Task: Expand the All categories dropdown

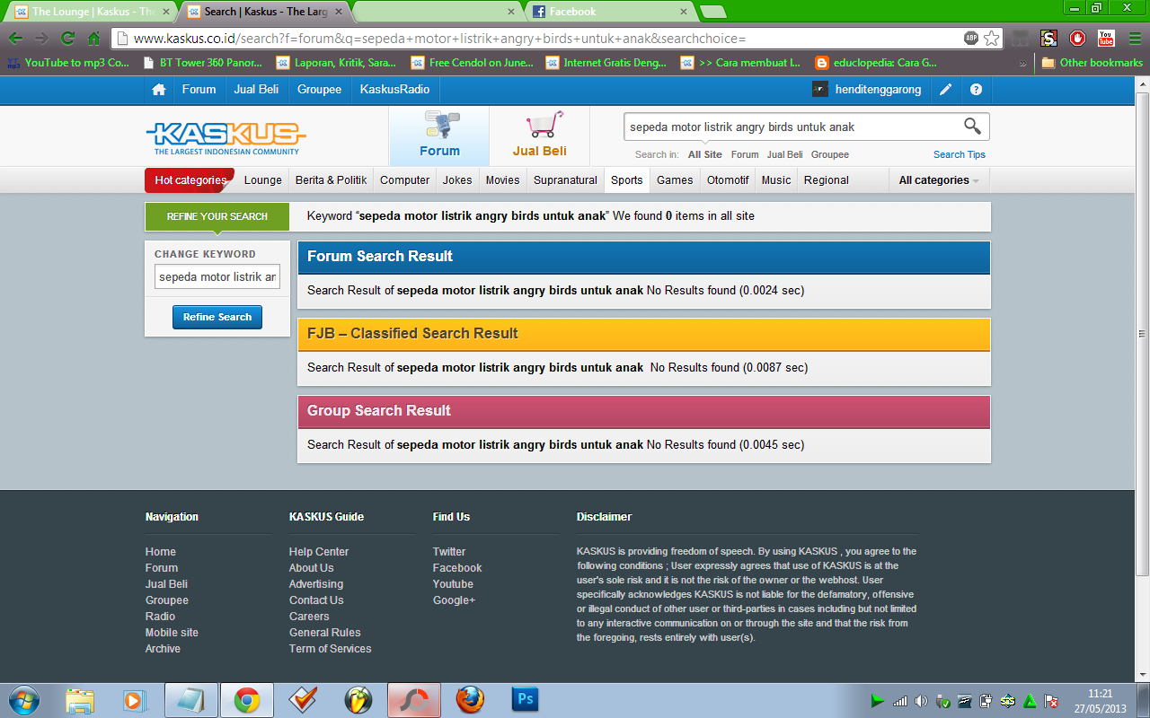Action: click(x=939, y=180)
